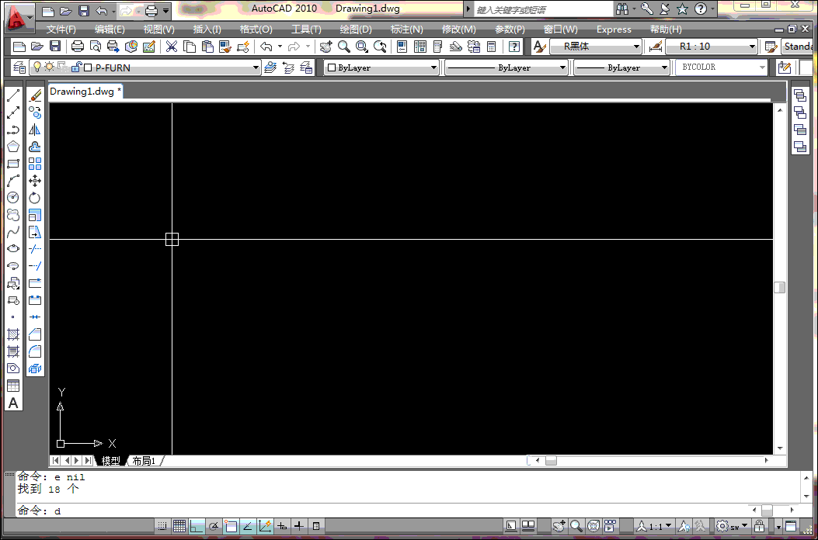
Task: Click the Array modify tool
Action: pyautogui.click(x=35, y=164)
